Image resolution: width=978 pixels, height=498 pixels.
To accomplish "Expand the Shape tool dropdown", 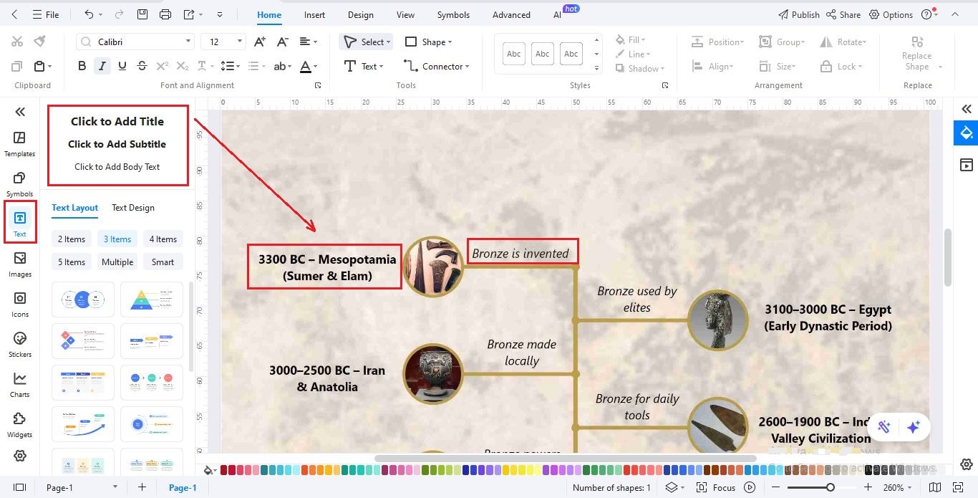I will tap(450, 42).
